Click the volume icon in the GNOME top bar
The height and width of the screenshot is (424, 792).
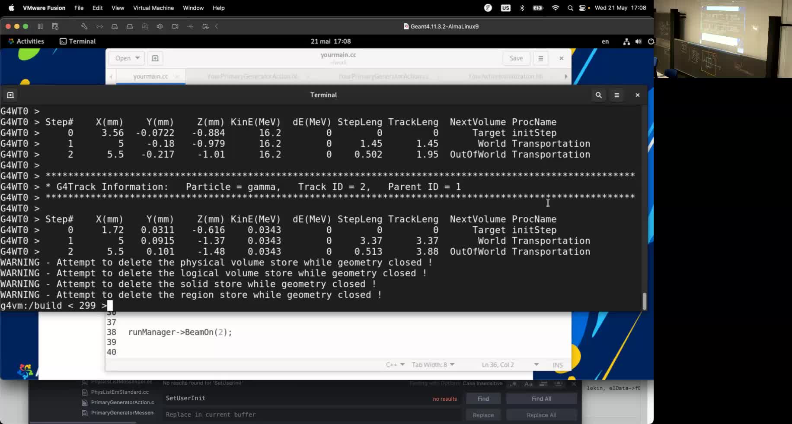pos(639,41)
